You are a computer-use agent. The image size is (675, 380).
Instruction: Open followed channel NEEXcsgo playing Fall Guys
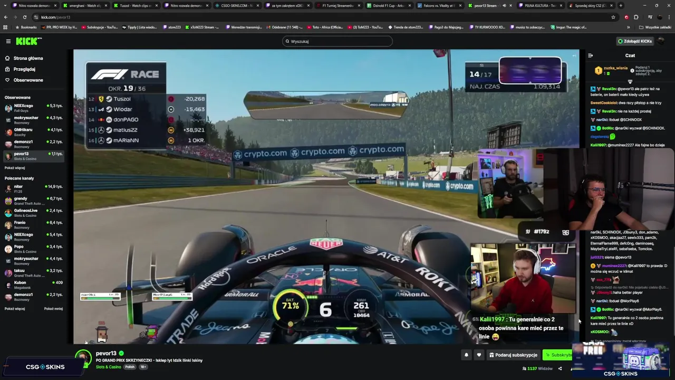coord(33,108)
